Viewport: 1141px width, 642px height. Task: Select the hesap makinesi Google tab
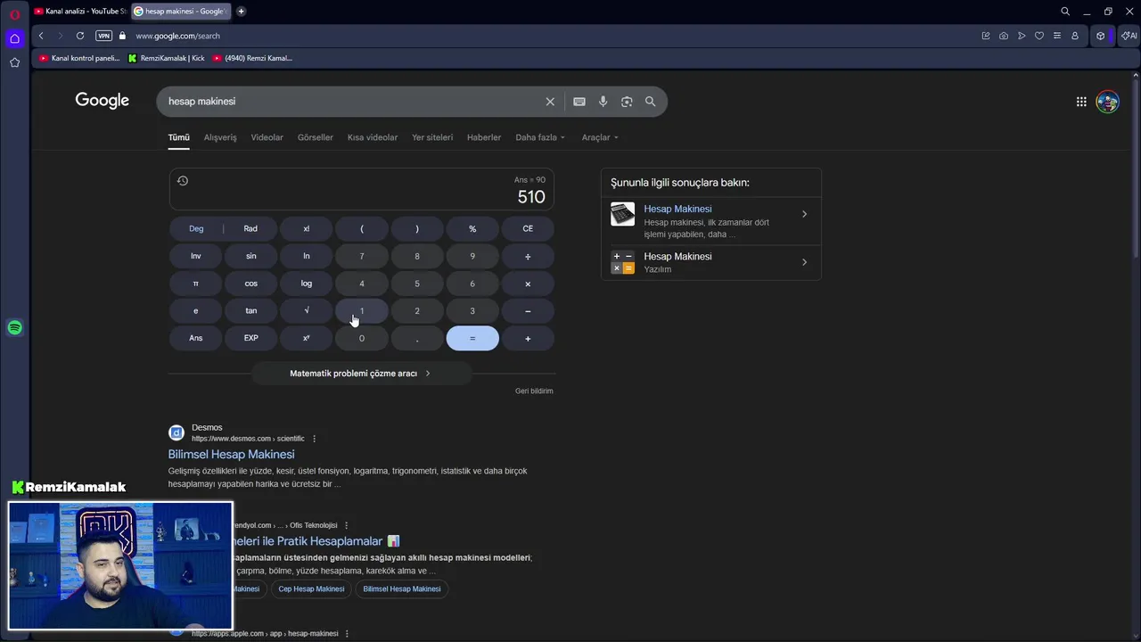(x=181, y=12)
